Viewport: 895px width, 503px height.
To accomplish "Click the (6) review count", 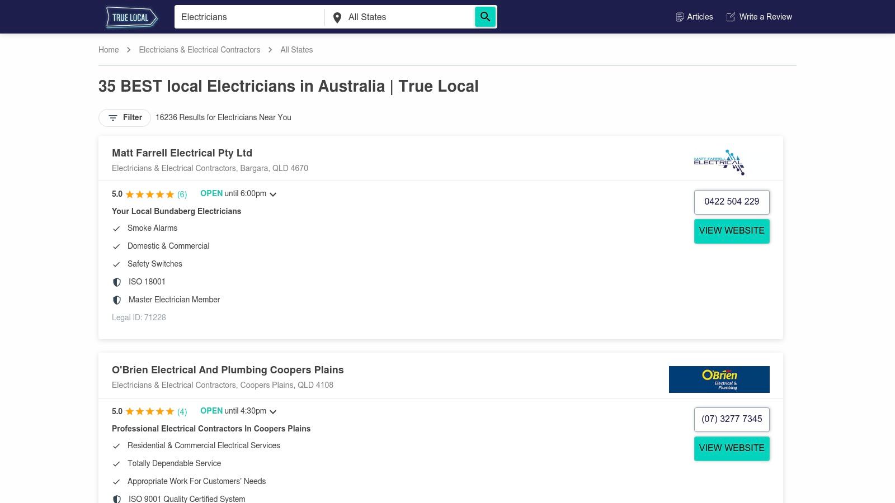I will pyautogui.click(x=182, y=194).
